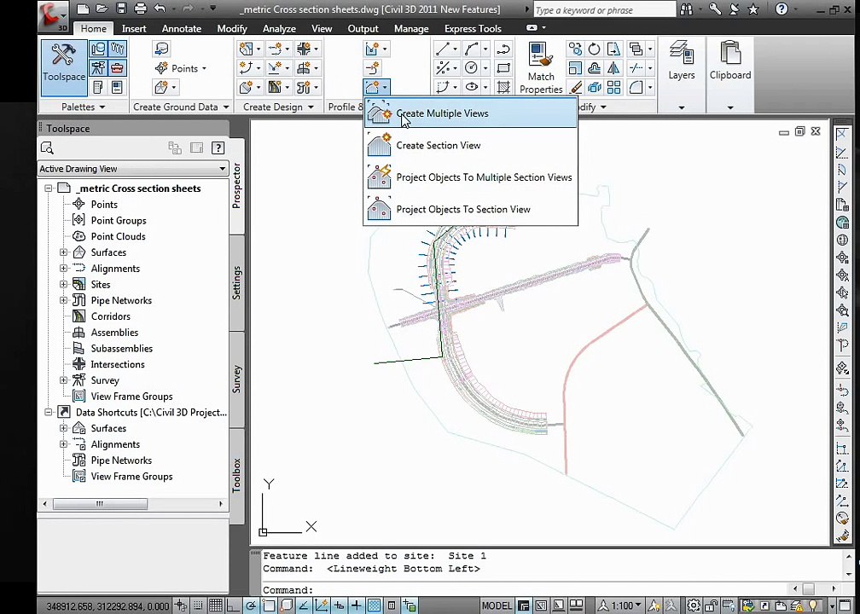Click the Points button in ribbon

[x=181, y=68]
